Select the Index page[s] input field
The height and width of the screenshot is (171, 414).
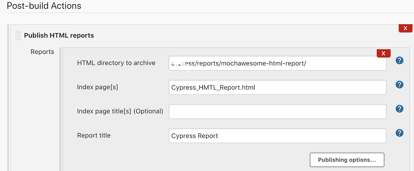277,87
